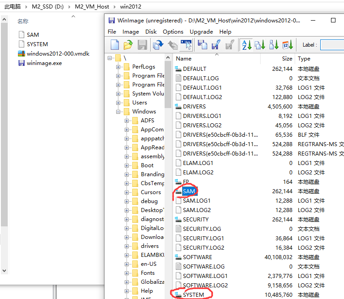Click the WinImage title bar floppy icon
The width and height of the screenshot is (344, 299).
click(112, 20)
